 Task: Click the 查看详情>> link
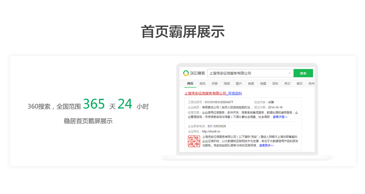(280, 117)
